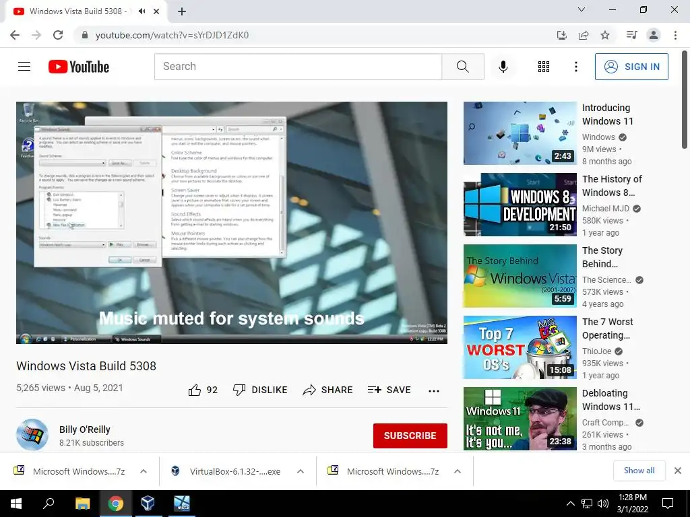The width and height of the screenshot is (690, 517).
Task: Open File Explorer from taskbar
Action: [82, 504]
